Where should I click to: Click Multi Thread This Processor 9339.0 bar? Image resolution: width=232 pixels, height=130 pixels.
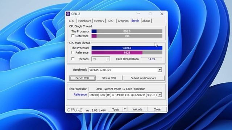click(x=127, y=48)
